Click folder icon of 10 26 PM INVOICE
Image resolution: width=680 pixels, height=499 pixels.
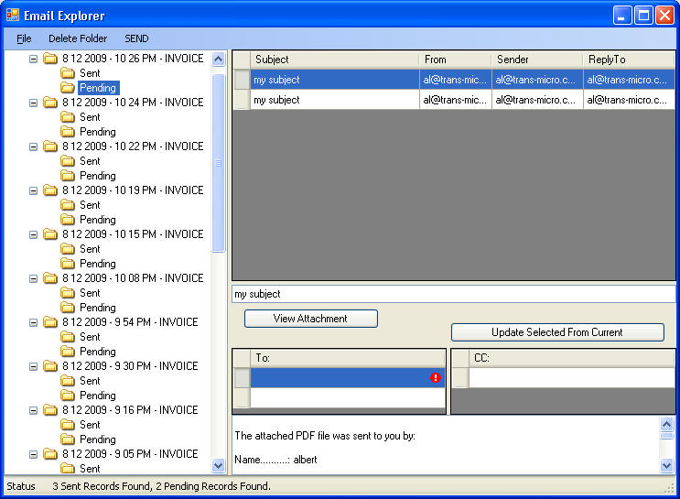click(50, 59)
